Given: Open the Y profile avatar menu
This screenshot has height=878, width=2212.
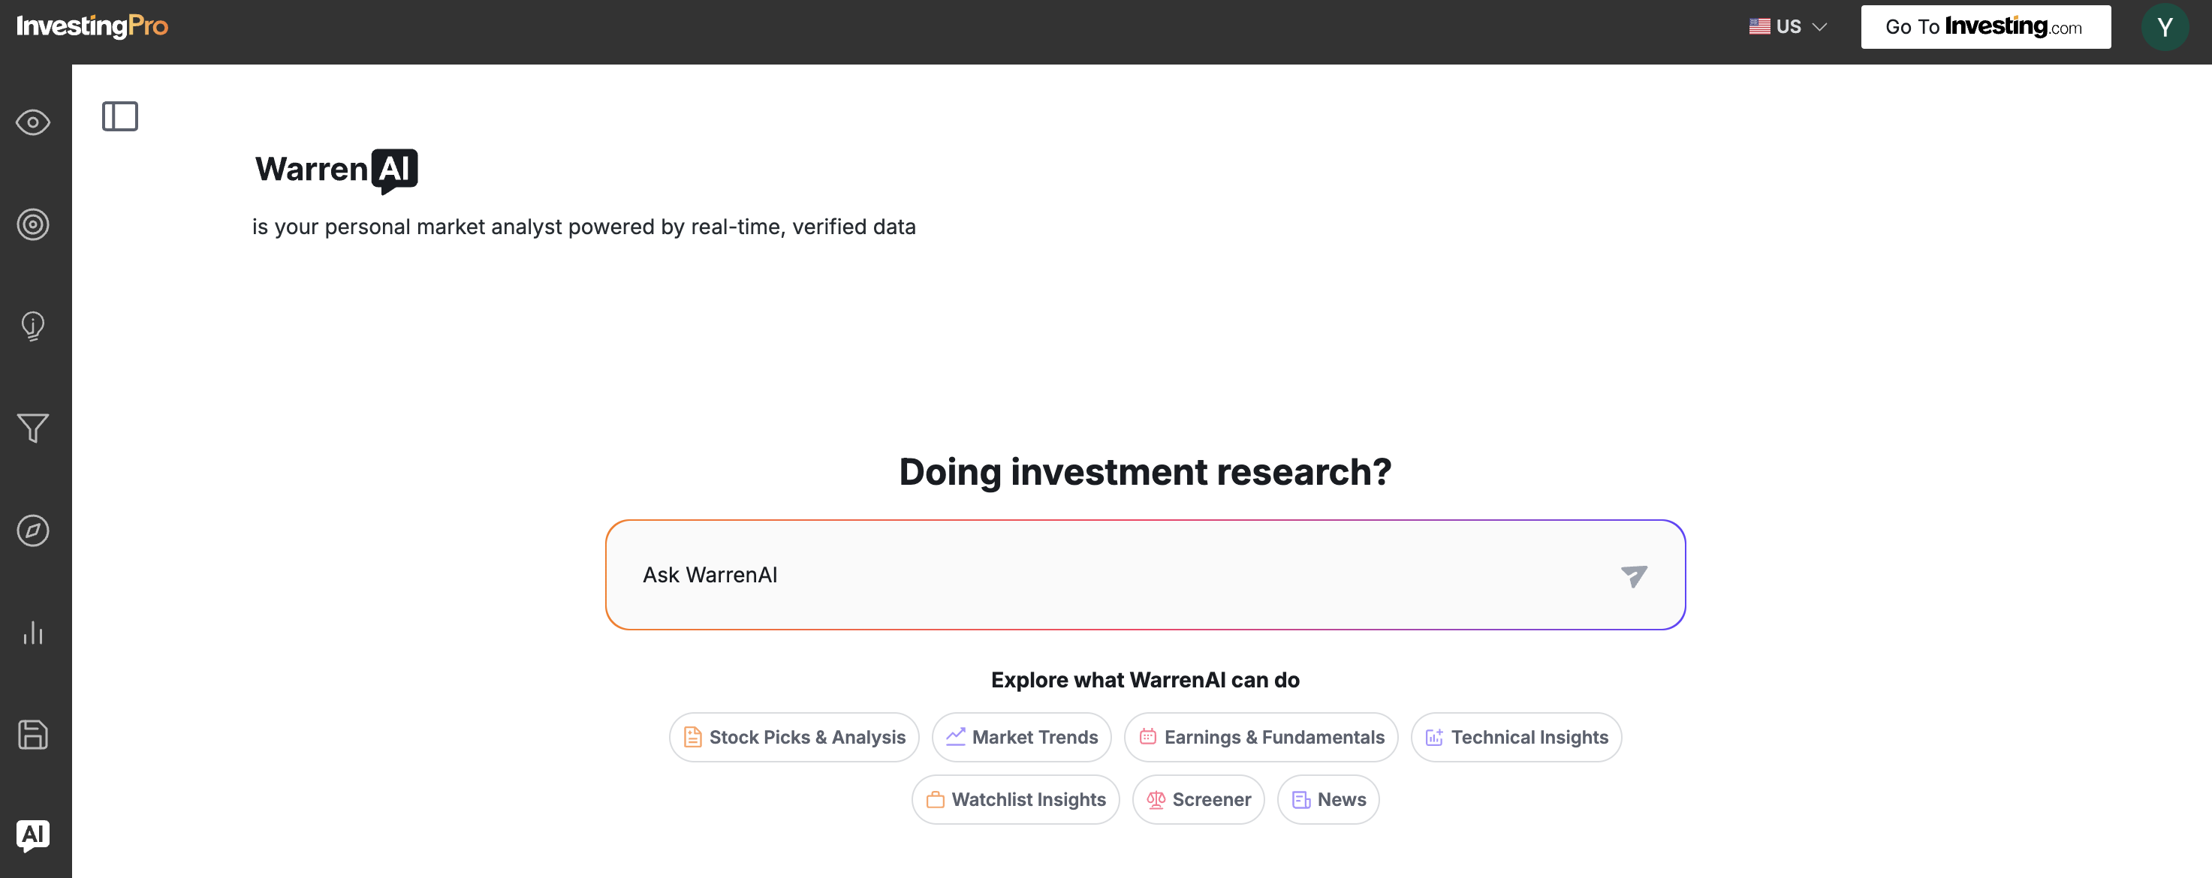Looking at the screenshot, I should (x=2165, y=26).
